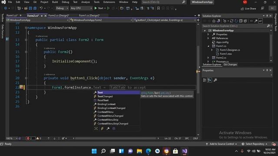This screenshot has height=156, width=278.
Task: Open the Extensions menu
Action: click(x=109, y=2)
